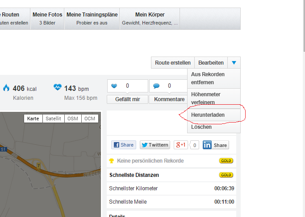Click the 00:06:39 time value
Viewport: 305px width, 217px height.
point(224,188)
